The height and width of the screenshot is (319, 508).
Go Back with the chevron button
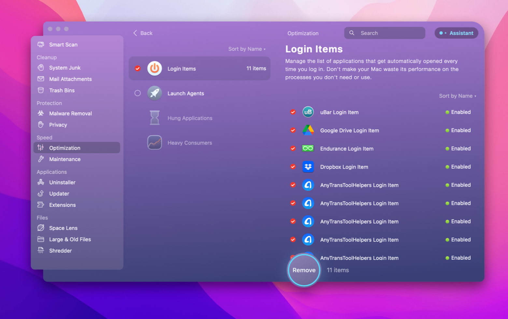[x=143, y=33]
